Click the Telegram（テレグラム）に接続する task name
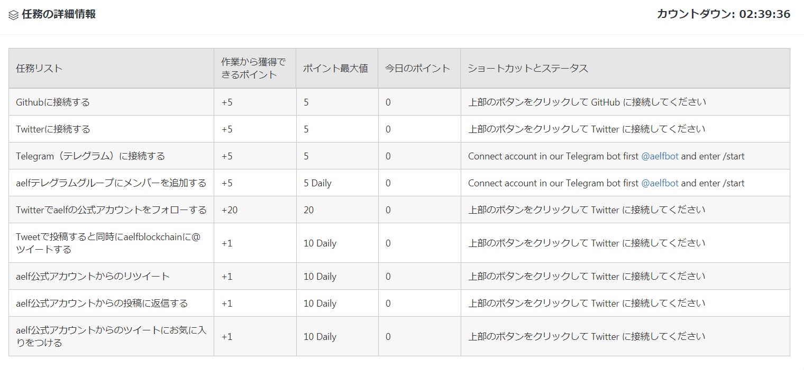Viewport: 804px width, 370px height. point(90,156)
